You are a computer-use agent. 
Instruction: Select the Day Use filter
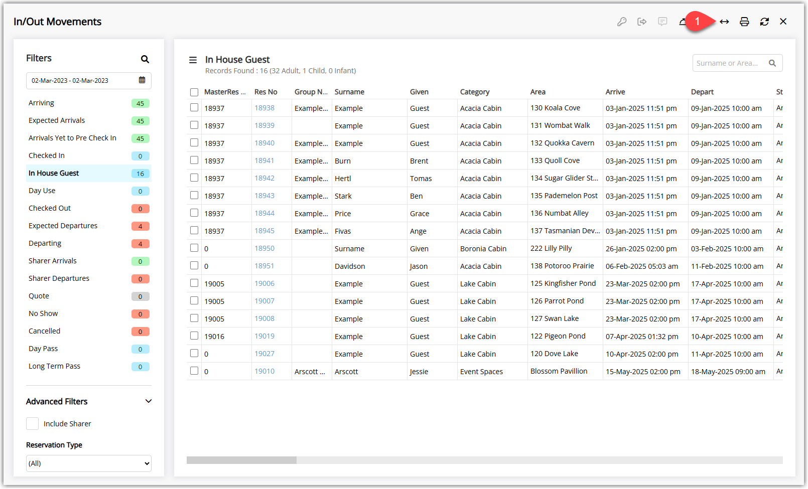pyautogui.click(x=89, y=191)
